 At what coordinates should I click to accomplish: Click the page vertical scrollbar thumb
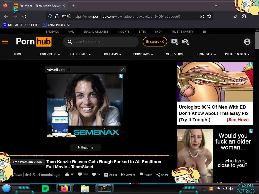[x=257, y=40]
